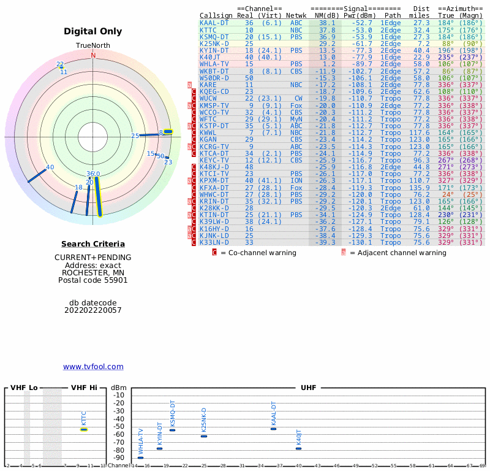Click the co-channel warning icon beside WFTC
This screenshot has width=490, height=471.
(x=194, y=119)
